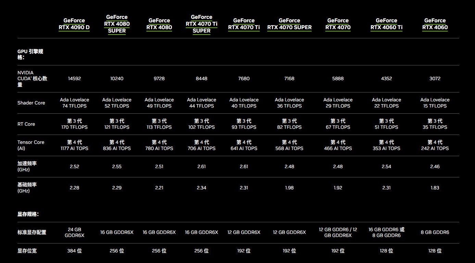Click the RT Core 35 TFLOPS cell

click(x=435, y=124)
